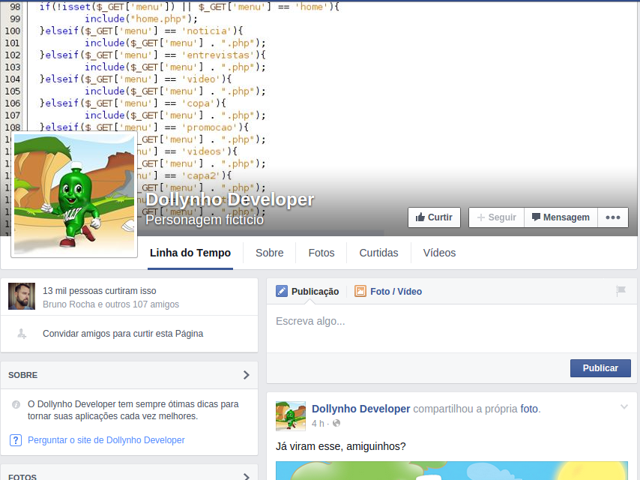The width and height of the screenshot is (640, 480).
Task: Click the info icon beside page description
Action: (x=16, y=404)
